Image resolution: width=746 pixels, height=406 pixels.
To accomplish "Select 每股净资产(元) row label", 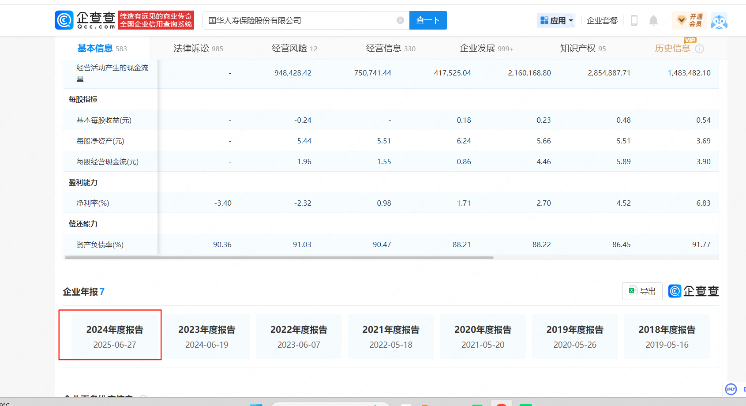I will click(101, 141).
